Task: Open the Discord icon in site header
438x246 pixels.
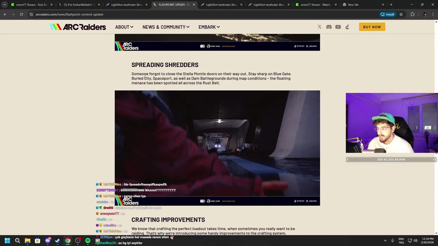Action: coord(329,27)
